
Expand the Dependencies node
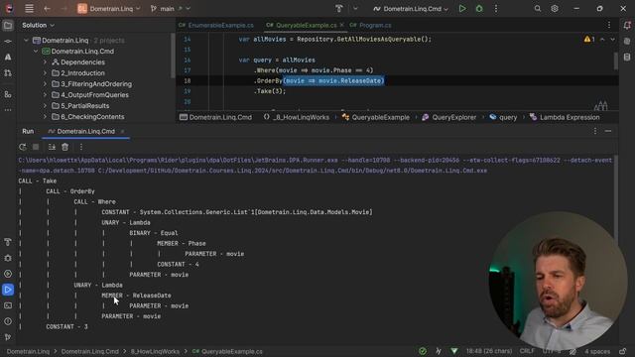click(x=45, y=61)
